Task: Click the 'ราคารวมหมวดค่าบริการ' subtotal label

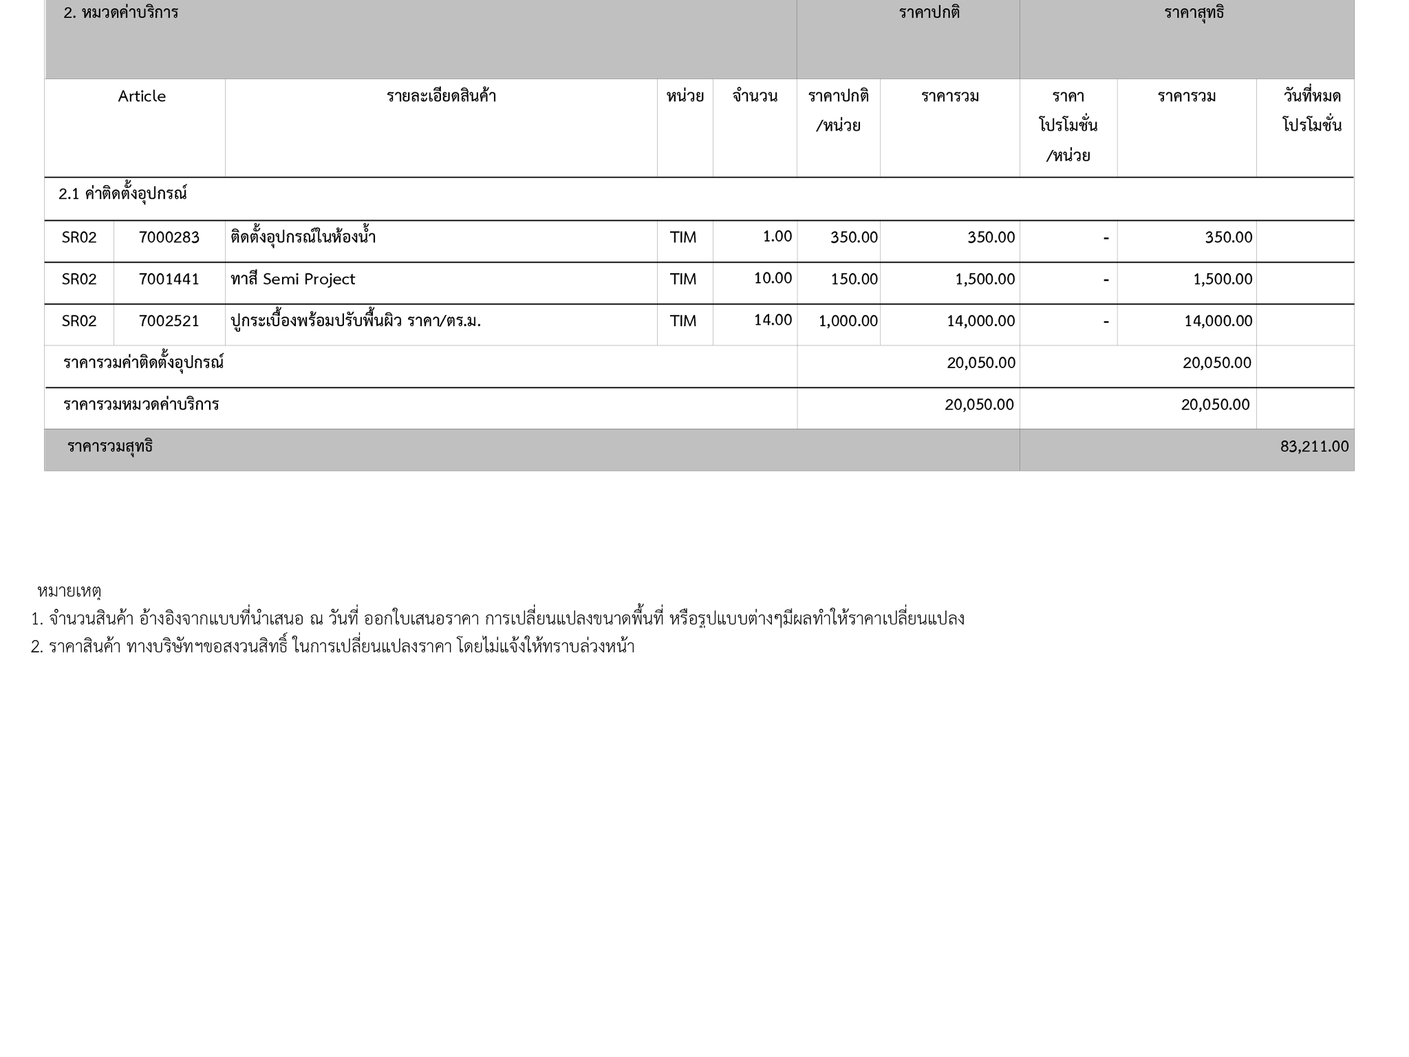Action: (141, 405)
